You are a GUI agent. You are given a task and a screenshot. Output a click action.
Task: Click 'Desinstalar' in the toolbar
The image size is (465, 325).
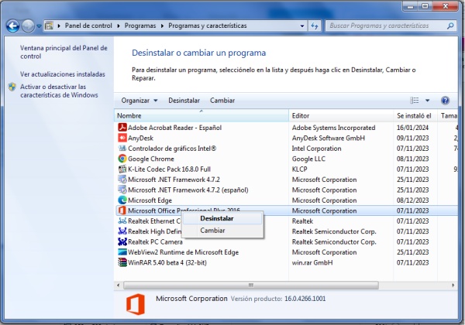coord(184,101)
